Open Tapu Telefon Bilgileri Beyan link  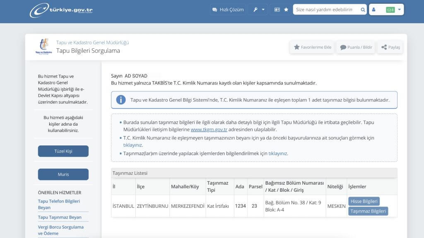(59, 204)
